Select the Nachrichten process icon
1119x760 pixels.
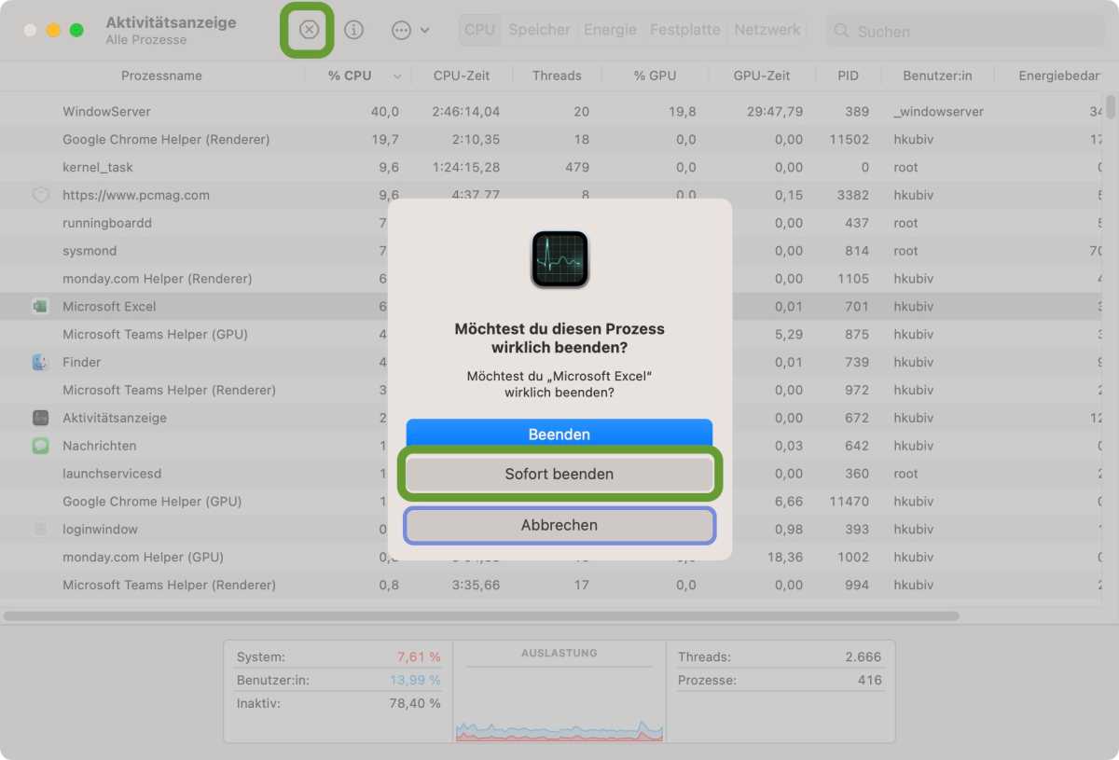(40, 446)
